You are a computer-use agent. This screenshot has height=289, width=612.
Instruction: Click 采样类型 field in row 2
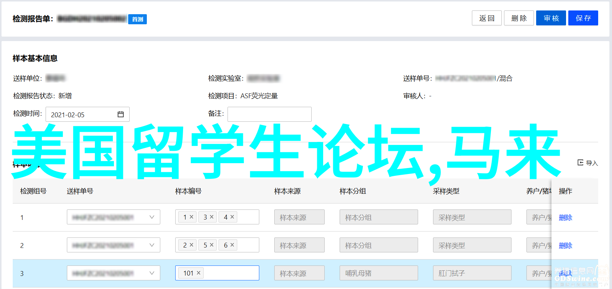coord(472,245)
